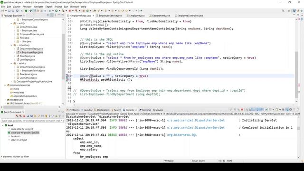Maximize the editor area
Viewport: 304px width, 171px height.
tap(298, 15)
